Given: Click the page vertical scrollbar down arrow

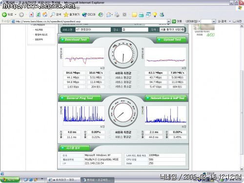Looking at the screenshot, I should pyautogui.click(x=242, y=169).
